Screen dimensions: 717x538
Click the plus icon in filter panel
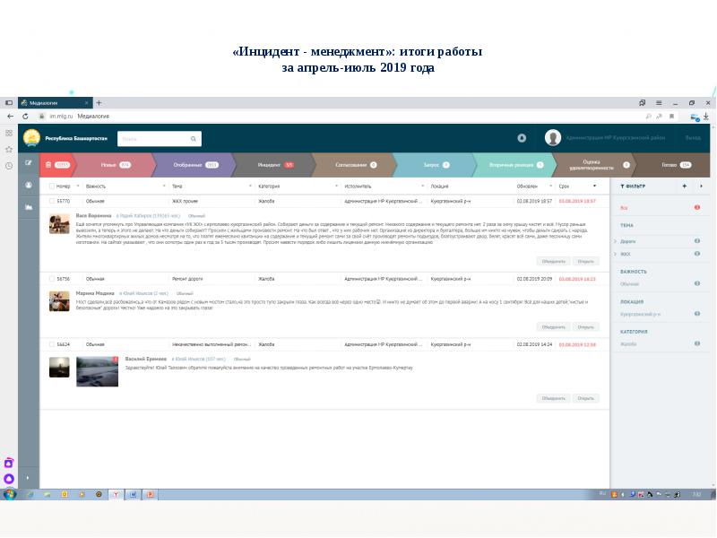pos(684,186)
